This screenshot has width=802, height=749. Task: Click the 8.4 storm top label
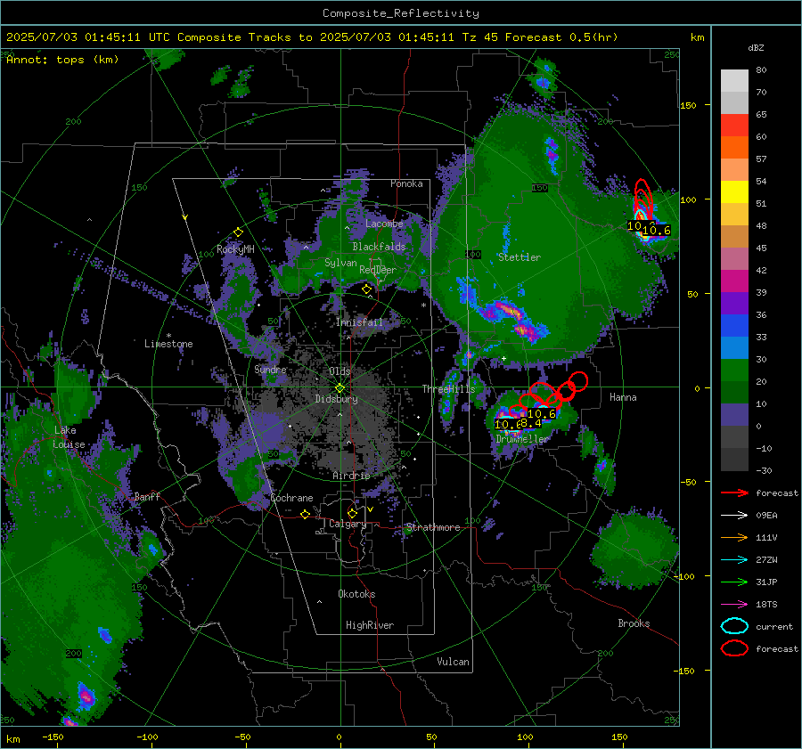click(531, 423)
